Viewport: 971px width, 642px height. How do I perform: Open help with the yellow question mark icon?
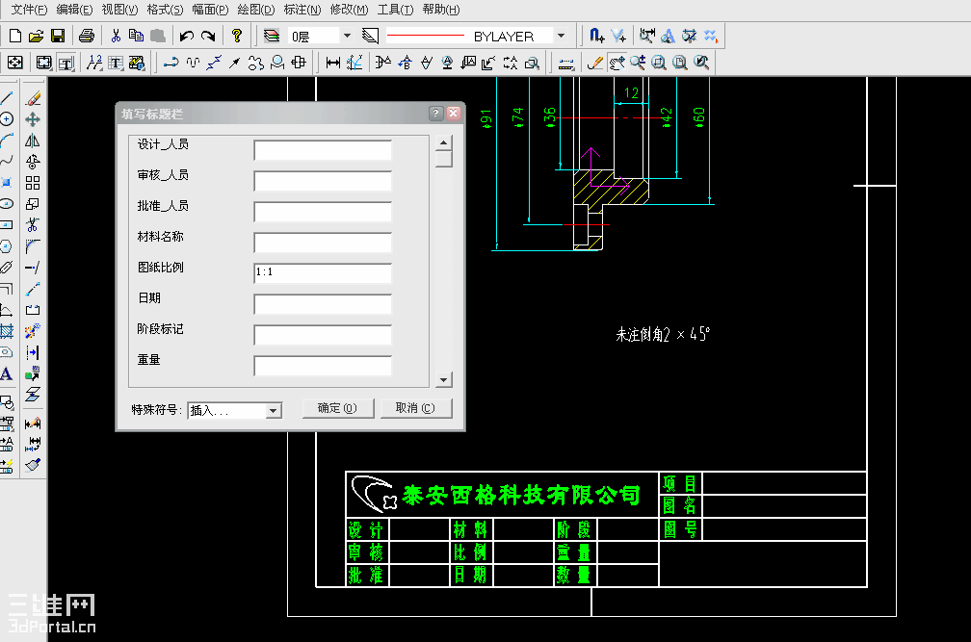pyautogui.click(x=237, y=36)
